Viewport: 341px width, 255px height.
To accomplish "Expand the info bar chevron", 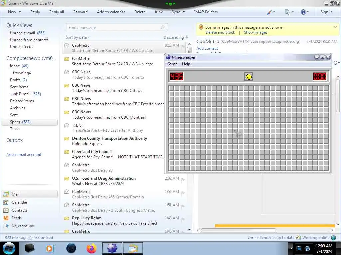I will tap(335, 27).
